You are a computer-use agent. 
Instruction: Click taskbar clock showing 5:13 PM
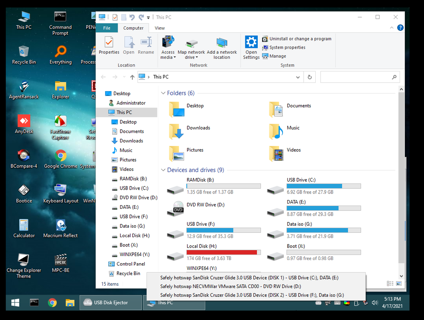point(392,303)
